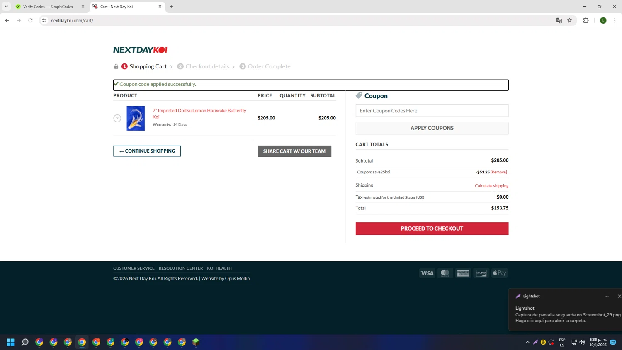622x350 pixels.
Task: Open clock and date 5:36 p. m.
Action: 598,342
